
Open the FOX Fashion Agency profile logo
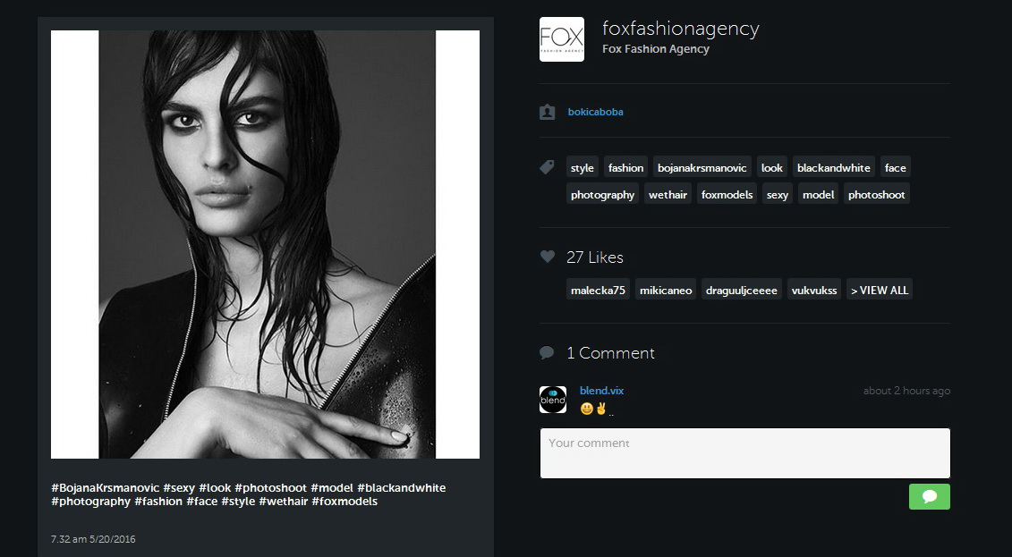pyautogui.click(x=562, y=39)
